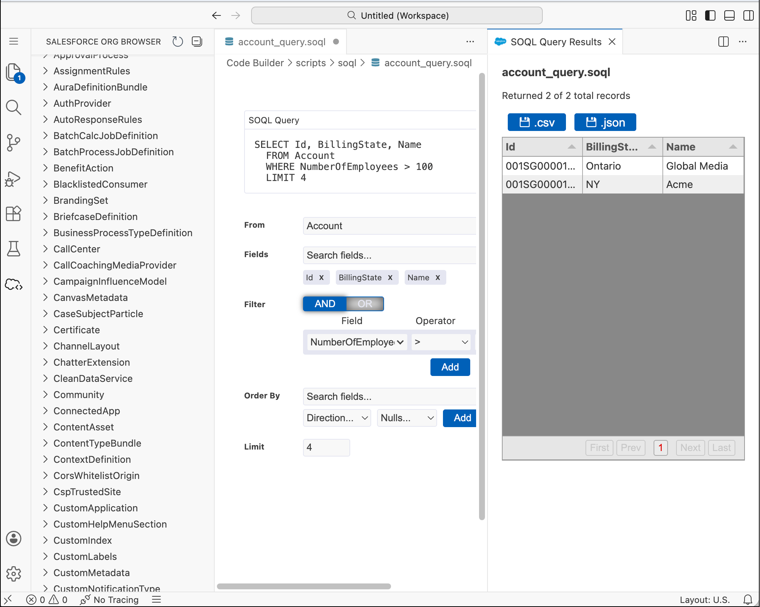Expand the CustomLabels node
The image size is (760, 607).
[45, 556]
